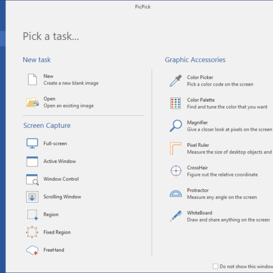The width and height of the screenshot is (273, 273).
Task: Click the Magnifier text label
Action: click(x=197, y=122)
